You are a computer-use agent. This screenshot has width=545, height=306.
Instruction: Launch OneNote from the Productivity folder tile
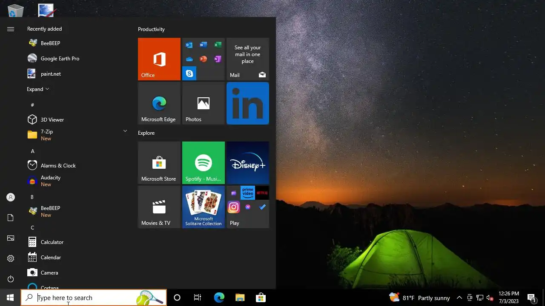coord(218,59)
